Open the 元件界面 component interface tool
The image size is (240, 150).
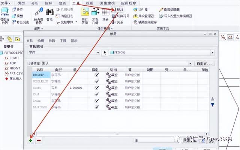tap(85, 16)
